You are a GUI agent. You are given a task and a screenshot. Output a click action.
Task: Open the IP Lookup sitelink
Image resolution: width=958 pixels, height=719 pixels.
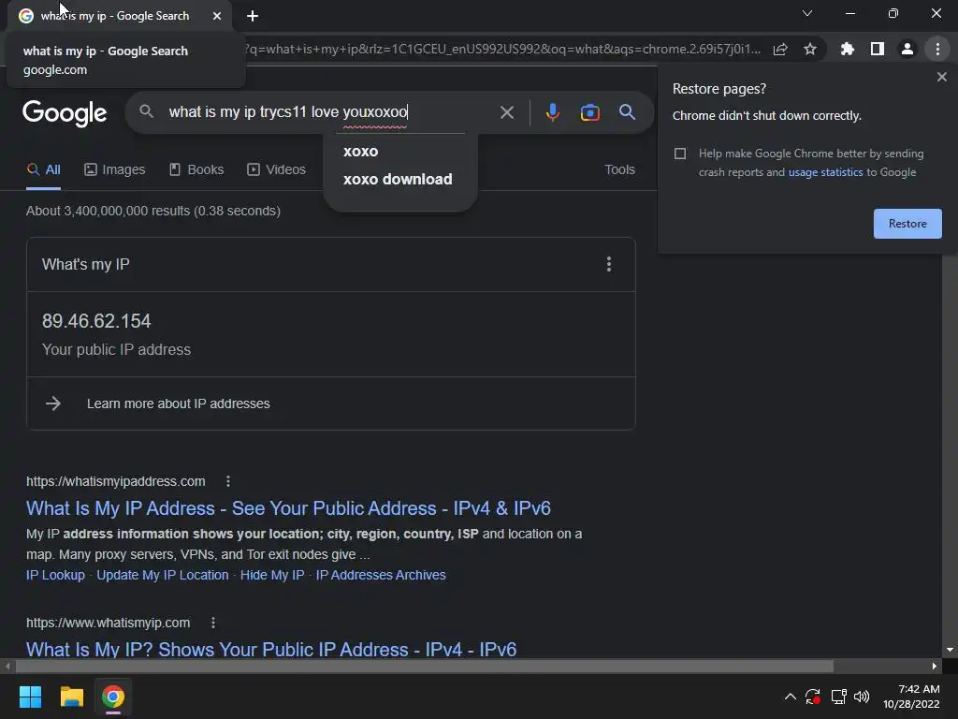(x=55, y=576)
